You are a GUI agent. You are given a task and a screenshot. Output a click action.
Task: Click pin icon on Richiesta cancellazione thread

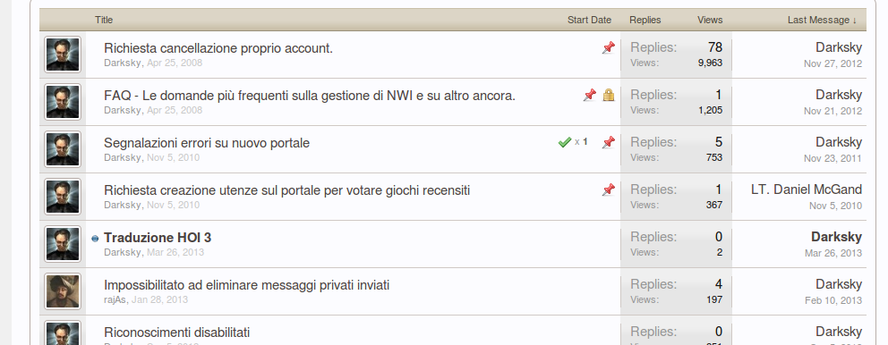pos(608,48)
